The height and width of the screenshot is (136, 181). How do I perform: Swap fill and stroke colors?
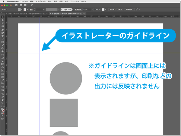tap(4, 106)
